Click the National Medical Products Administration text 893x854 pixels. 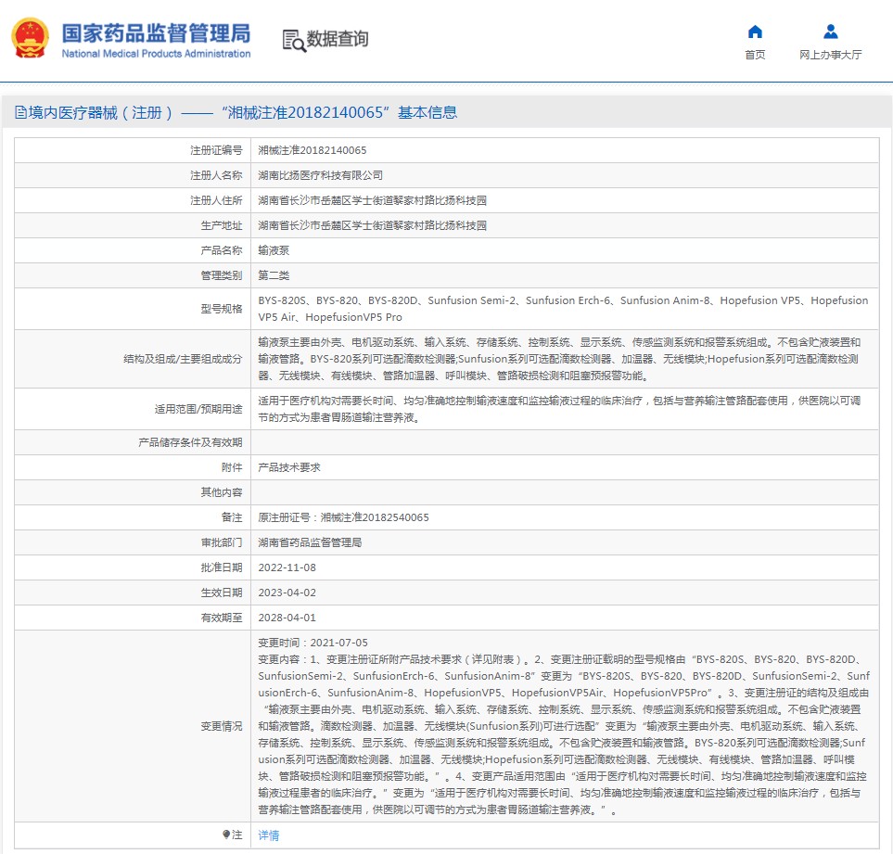(156, 54)
